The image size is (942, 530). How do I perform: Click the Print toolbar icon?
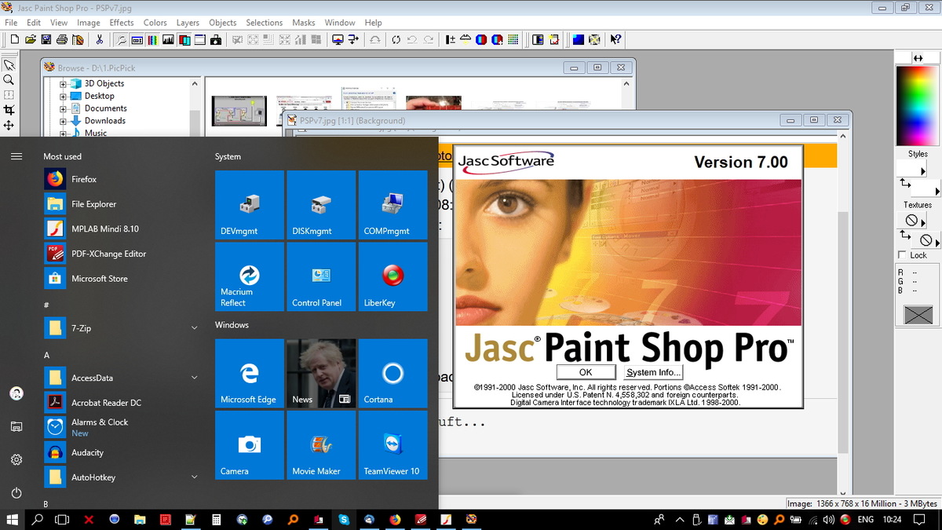(62, 39)
